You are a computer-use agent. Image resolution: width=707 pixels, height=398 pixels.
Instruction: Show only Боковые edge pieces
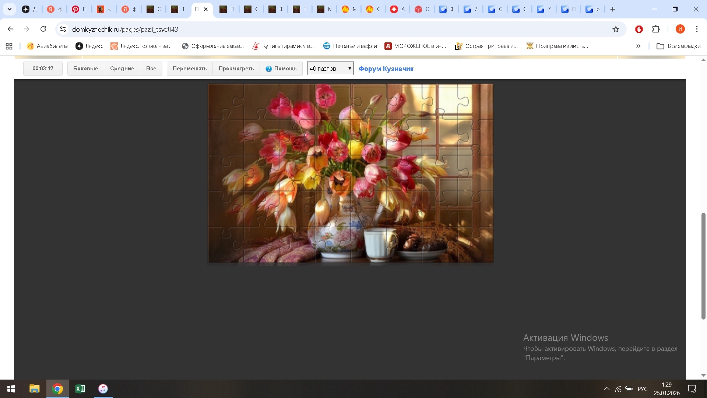pyautogui.click(x=85, y=69)
